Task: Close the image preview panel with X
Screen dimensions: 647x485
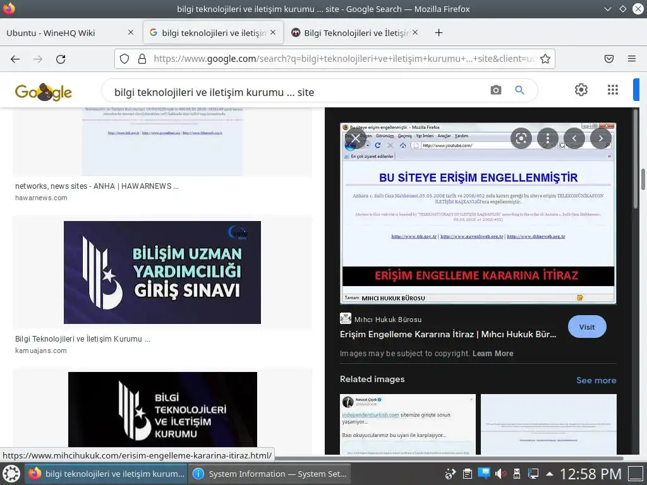Action: 356,138
